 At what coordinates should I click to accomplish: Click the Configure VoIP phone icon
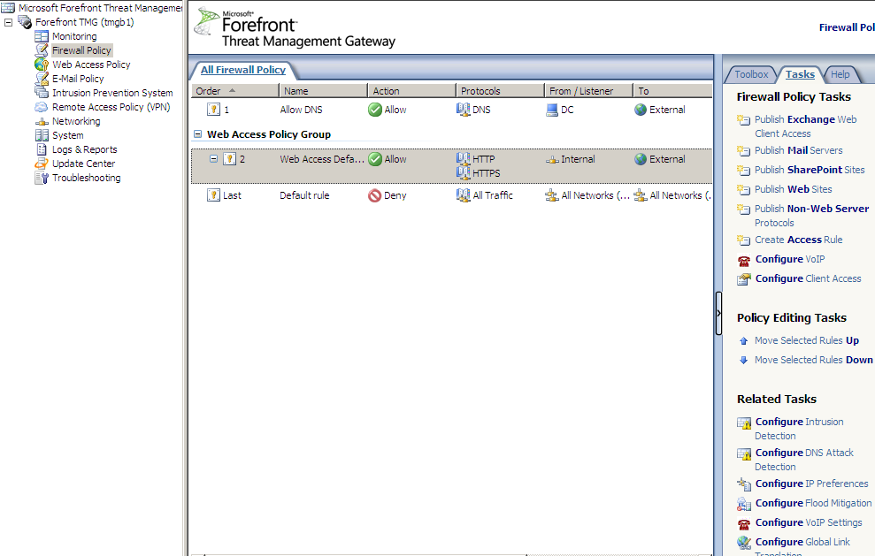pyautogui.click(x=744, y=260)
